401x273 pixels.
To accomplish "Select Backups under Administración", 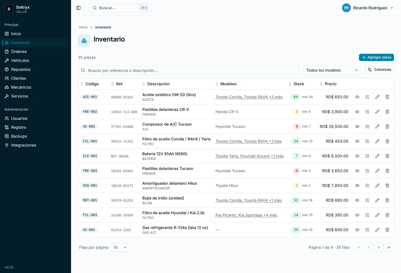I will tap(35, 136).
